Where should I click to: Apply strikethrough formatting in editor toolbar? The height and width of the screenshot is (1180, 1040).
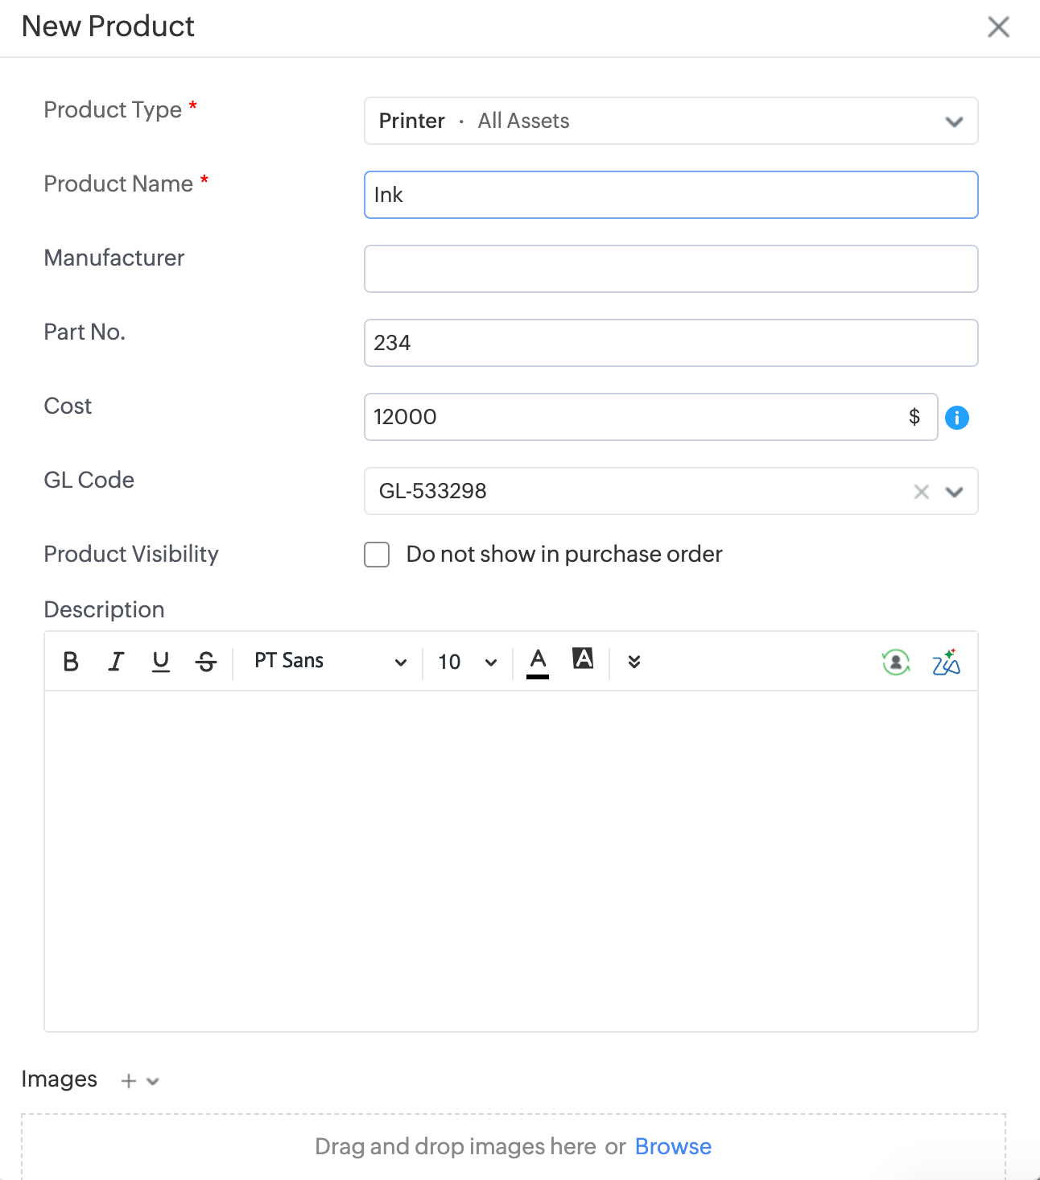206,662
